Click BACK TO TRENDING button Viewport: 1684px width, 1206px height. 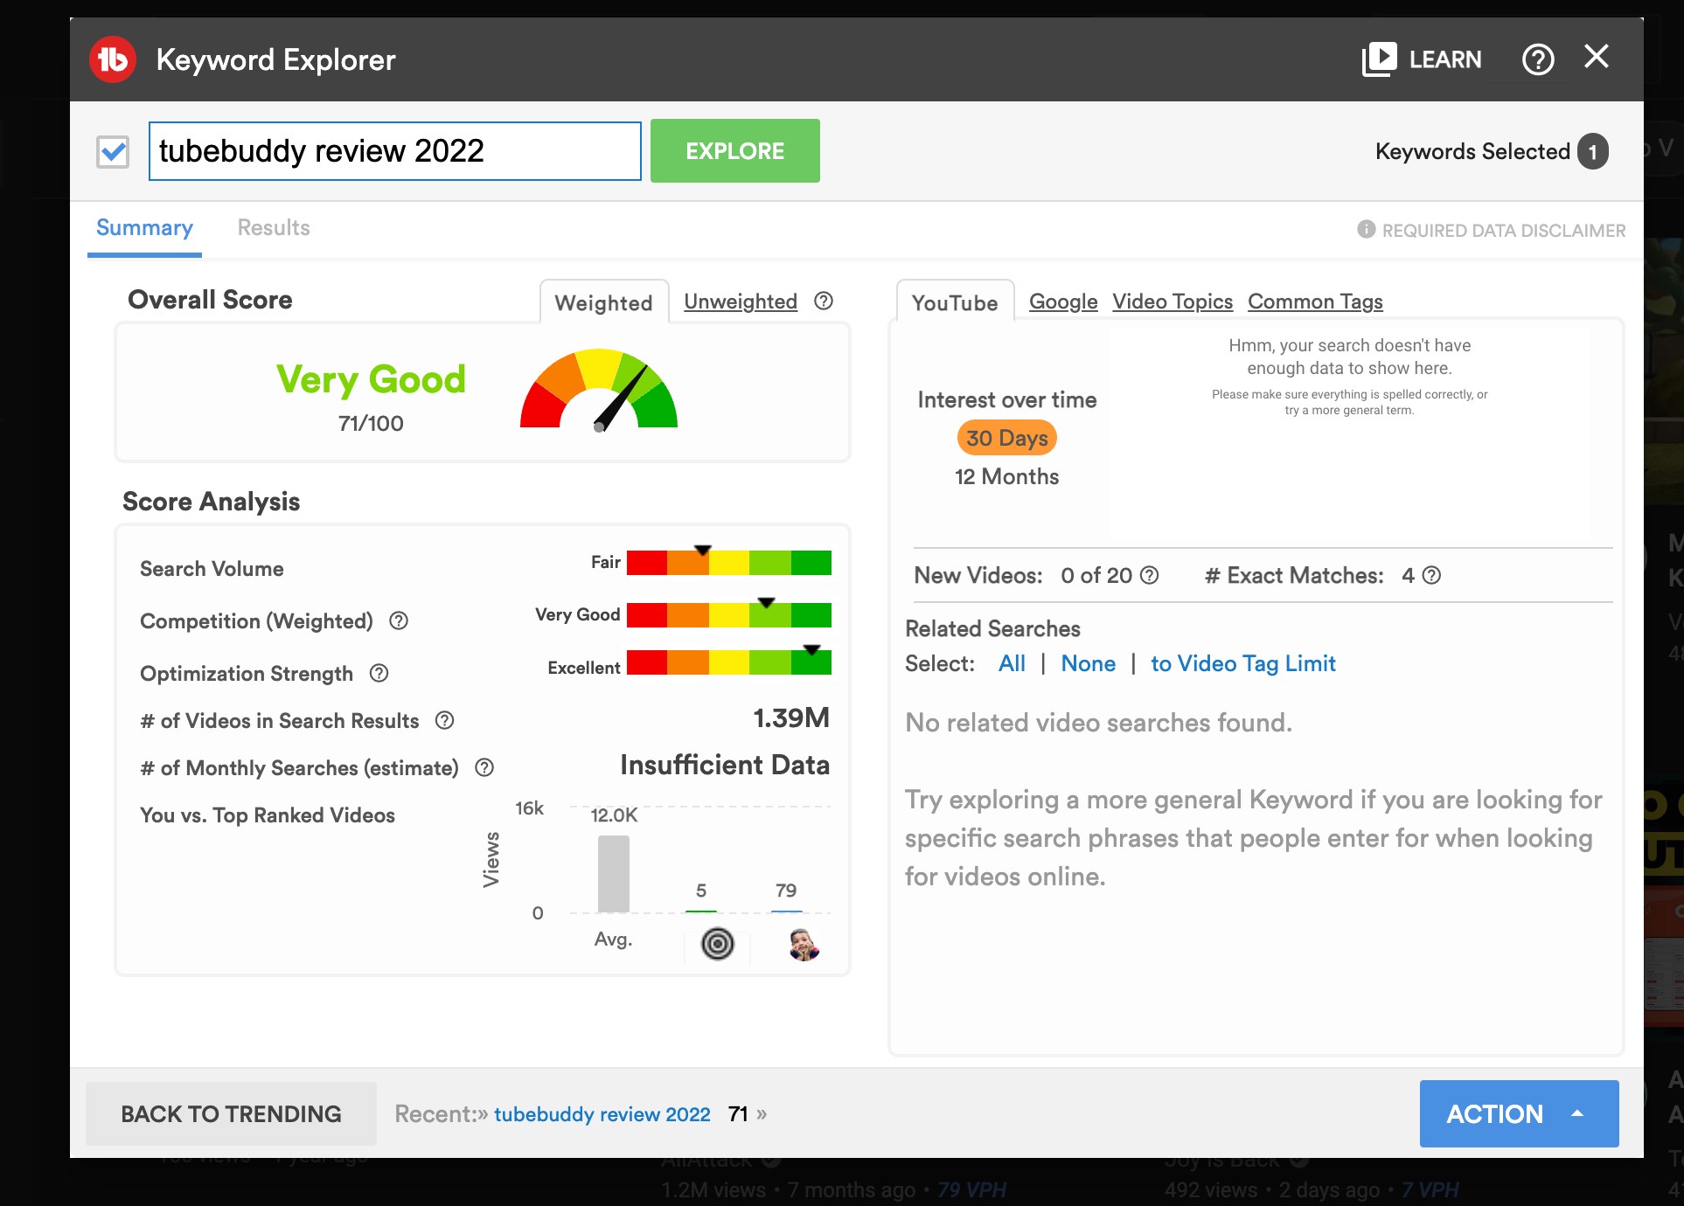[231, 1113]
